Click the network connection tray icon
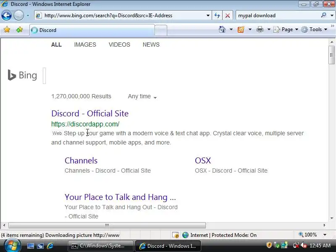This screenshot has width=336, height=252. [296, 245]
